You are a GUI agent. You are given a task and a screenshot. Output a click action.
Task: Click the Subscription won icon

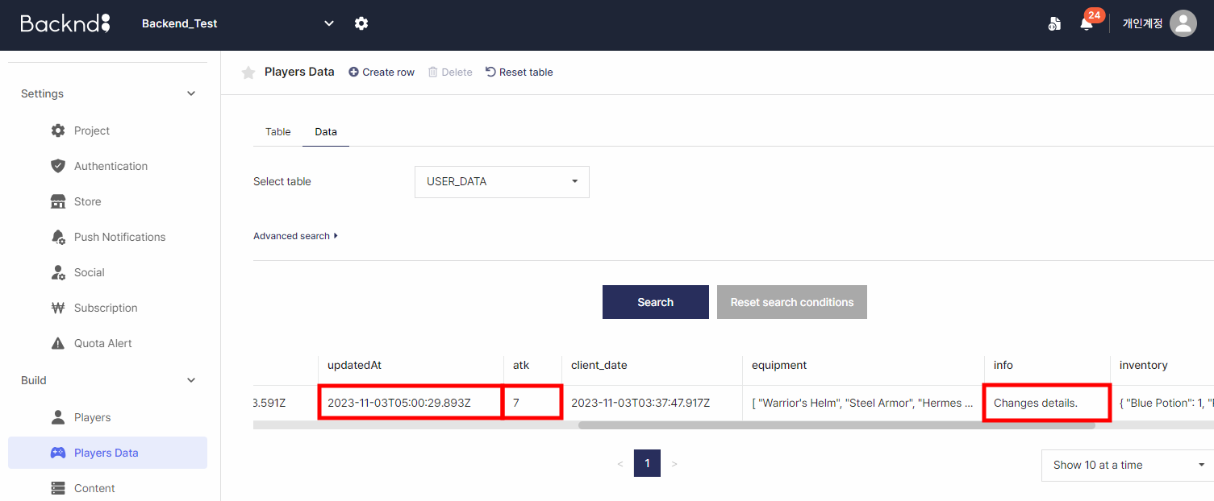click(x=57, y=308)
